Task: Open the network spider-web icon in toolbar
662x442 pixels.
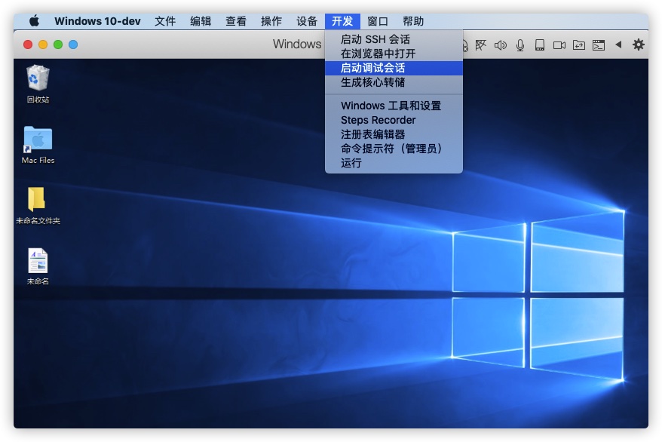Action: pyautogui.click(x=480, y=45)
